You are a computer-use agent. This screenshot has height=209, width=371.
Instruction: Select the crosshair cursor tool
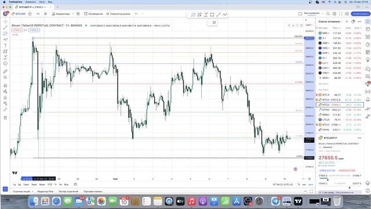pos(5,21)
